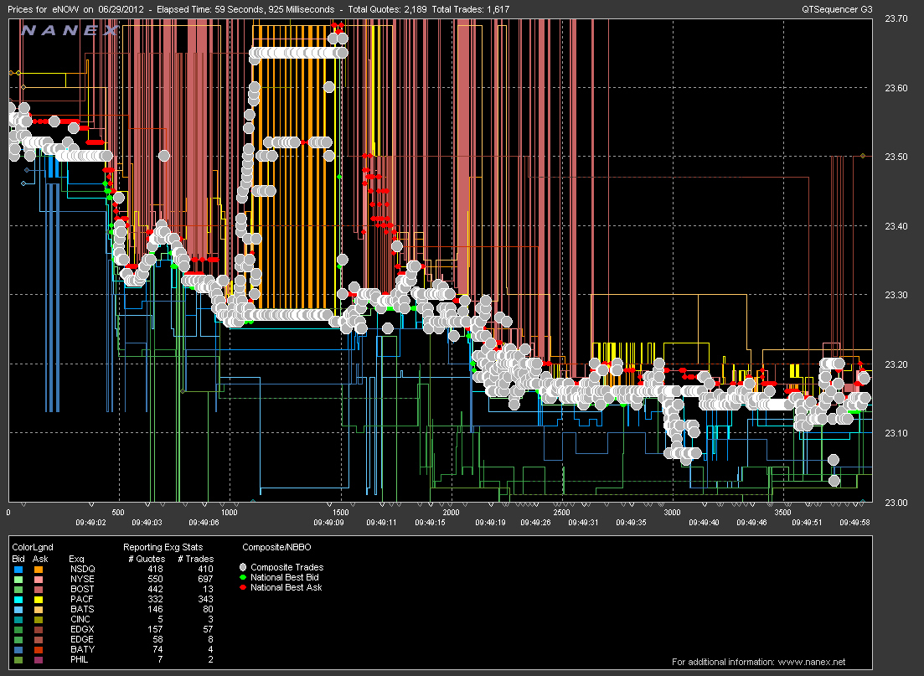Viewport: 924px width, 676px height.
Task: Select PACF quotes count 332
Action: pyautogui.click(x=155, y=600)
